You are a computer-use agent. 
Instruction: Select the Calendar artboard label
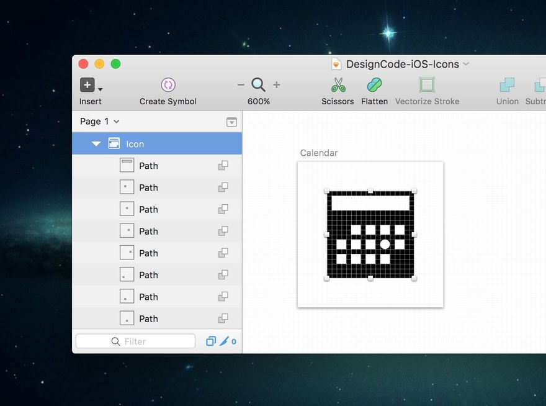coord(319,153)
